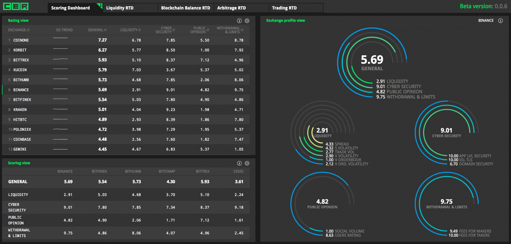511x244 pixels.
Task: Click the BINANCE column header in Scoring view
Action: tap(65, 171)
